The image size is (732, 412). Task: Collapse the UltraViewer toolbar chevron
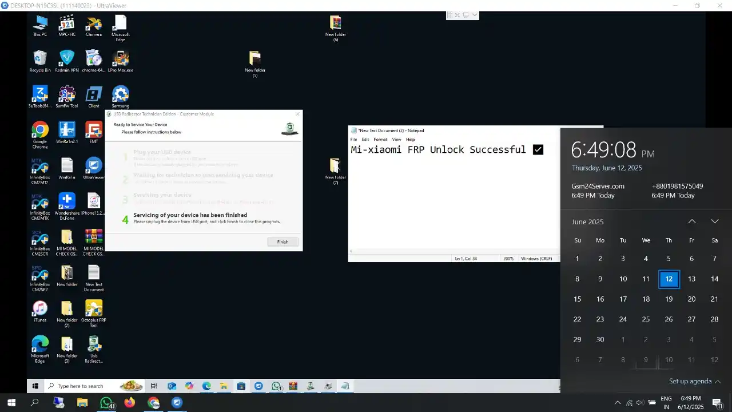[x=475, y=15]
